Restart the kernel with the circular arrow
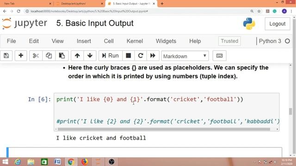Screen dimensions: 296x166 coord(141,55)
